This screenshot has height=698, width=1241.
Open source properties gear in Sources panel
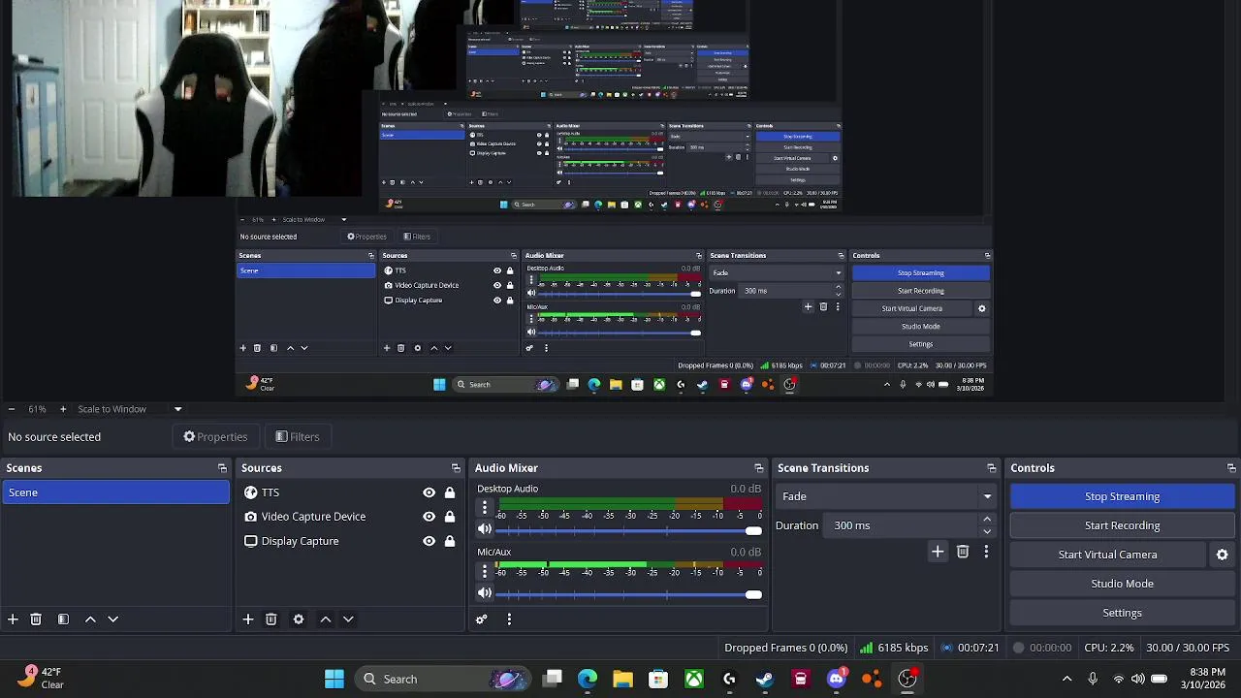click(x=299, y=619)
